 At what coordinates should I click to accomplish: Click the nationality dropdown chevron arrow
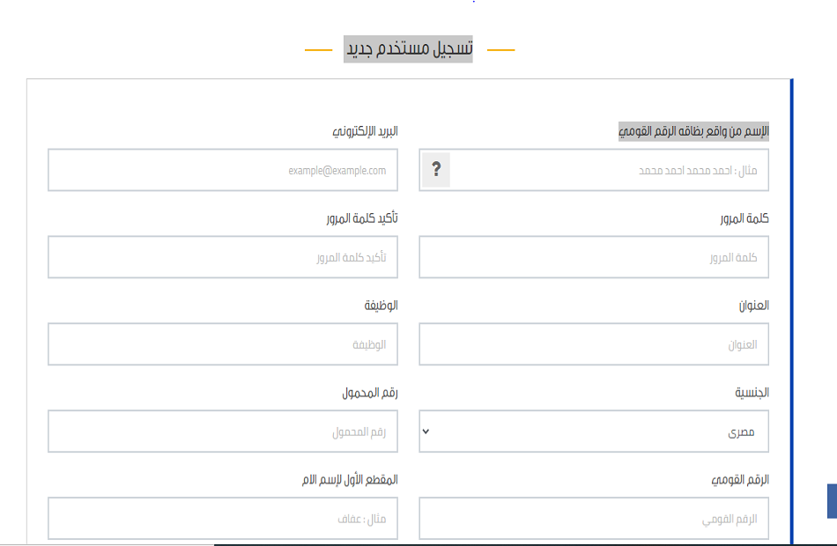point(426,432)
